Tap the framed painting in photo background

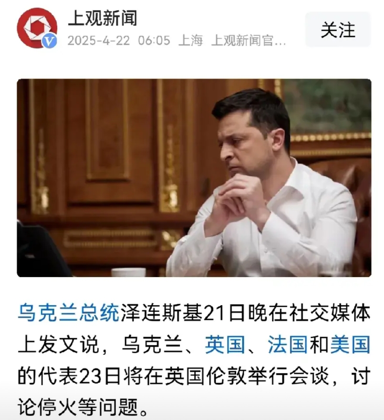[326, 109]
